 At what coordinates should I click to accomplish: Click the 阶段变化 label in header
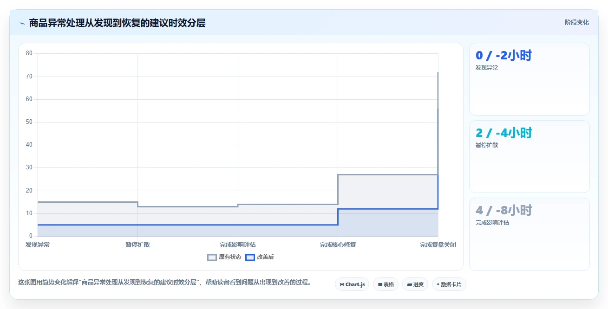577,22
